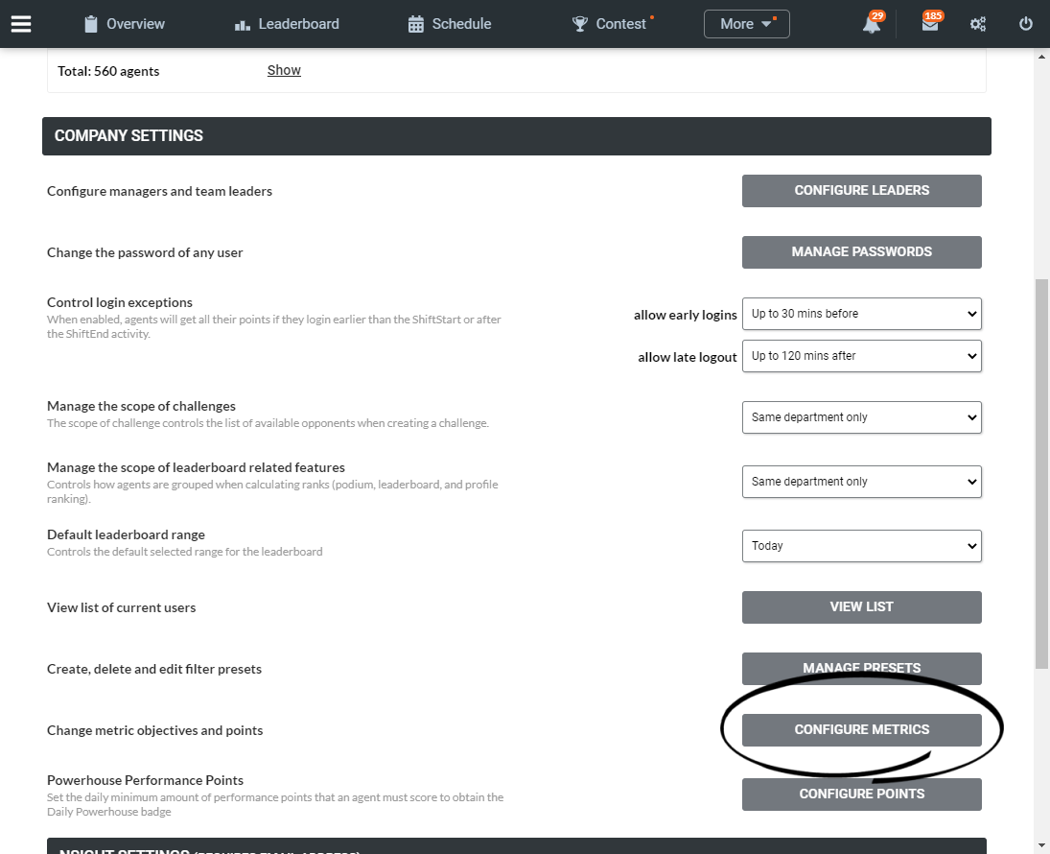Click the Schedule calendar icon
Viewport: 1050px width, 854px height.
[416, 24]
